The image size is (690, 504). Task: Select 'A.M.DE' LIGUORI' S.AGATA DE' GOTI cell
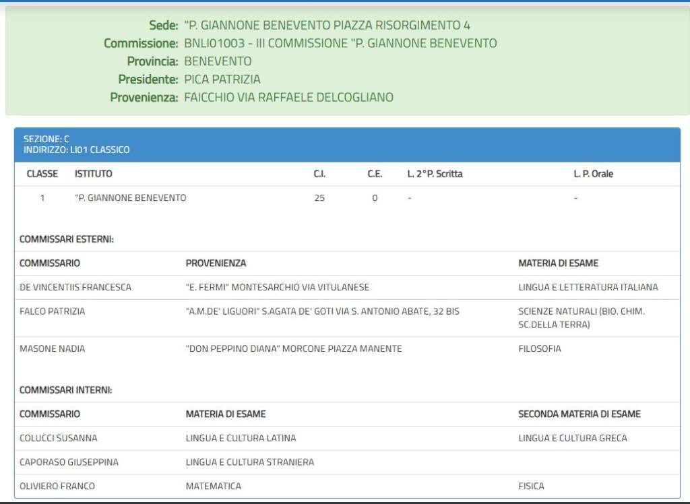(x=323, y=312)
